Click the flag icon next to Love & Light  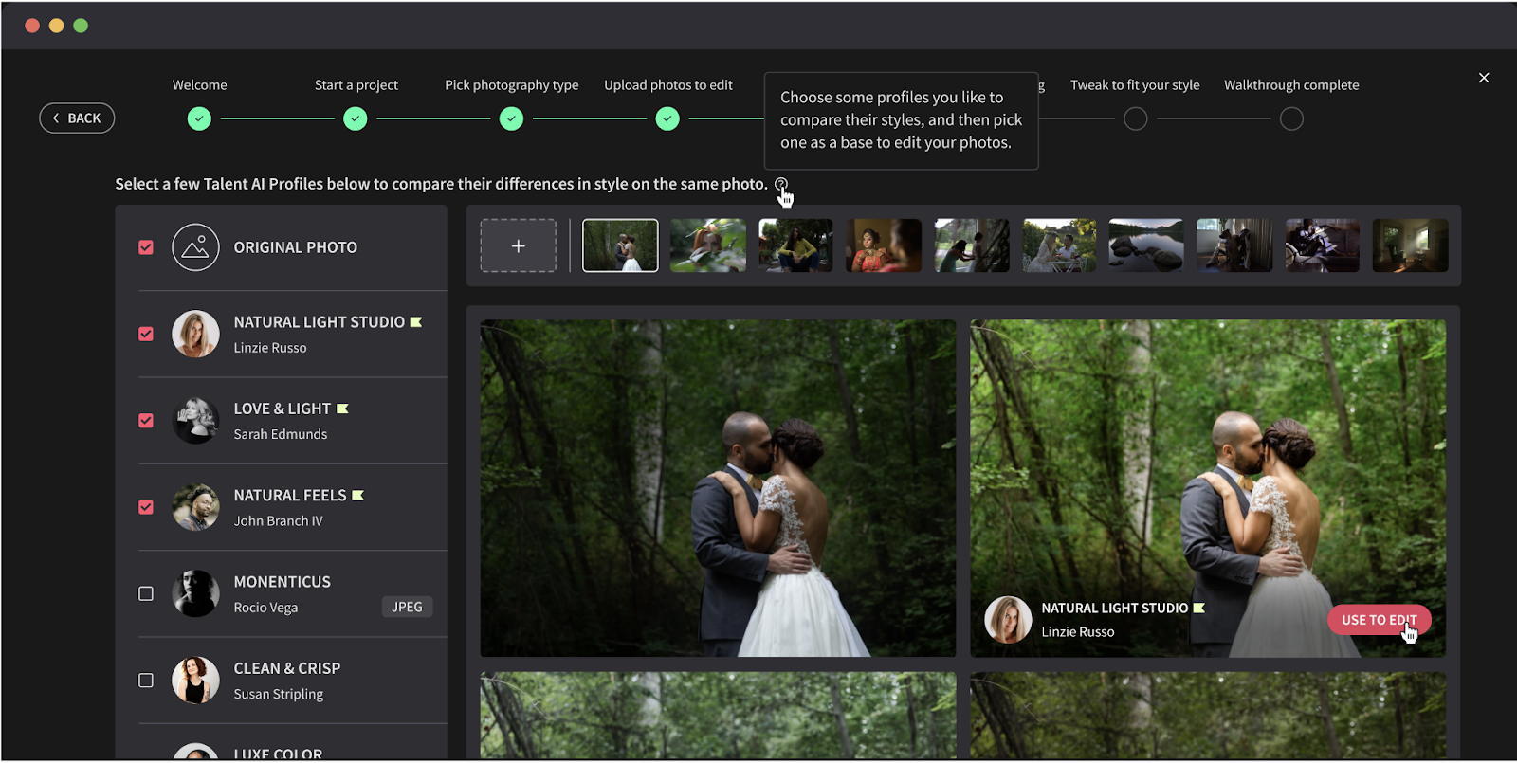342,409
